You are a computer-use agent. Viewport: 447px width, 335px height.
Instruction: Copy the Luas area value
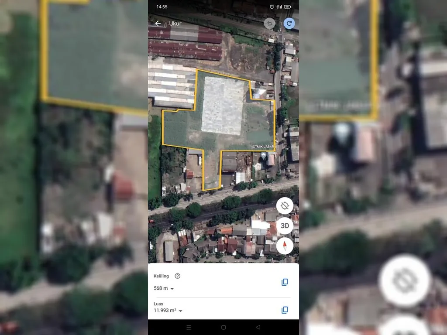[285, 310]
